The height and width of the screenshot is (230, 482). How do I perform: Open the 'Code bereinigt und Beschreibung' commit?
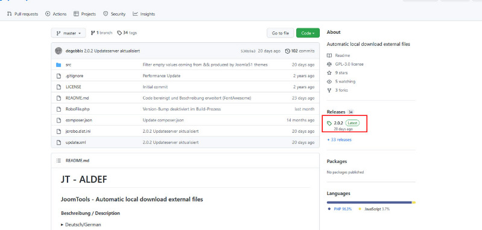[x=197, y=98]
